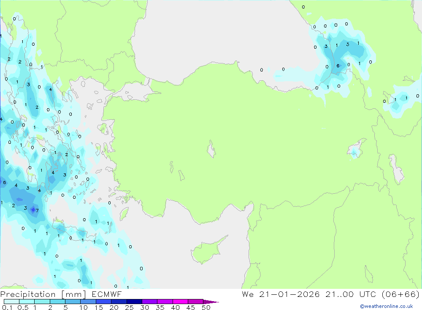Click the 0.1–0.5 mm legend color swatch

(11, 302)
